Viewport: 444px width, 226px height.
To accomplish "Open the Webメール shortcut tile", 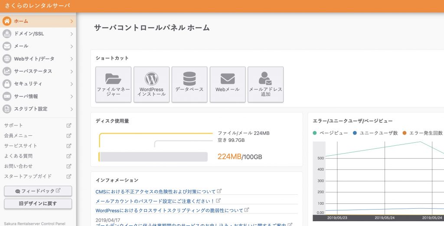I will [x=227, y=85].
